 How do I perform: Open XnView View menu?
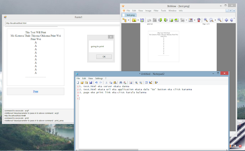click(141, 11)
